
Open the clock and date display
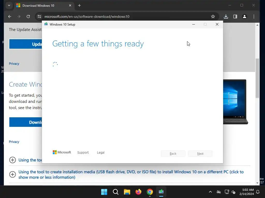[247, 192]
